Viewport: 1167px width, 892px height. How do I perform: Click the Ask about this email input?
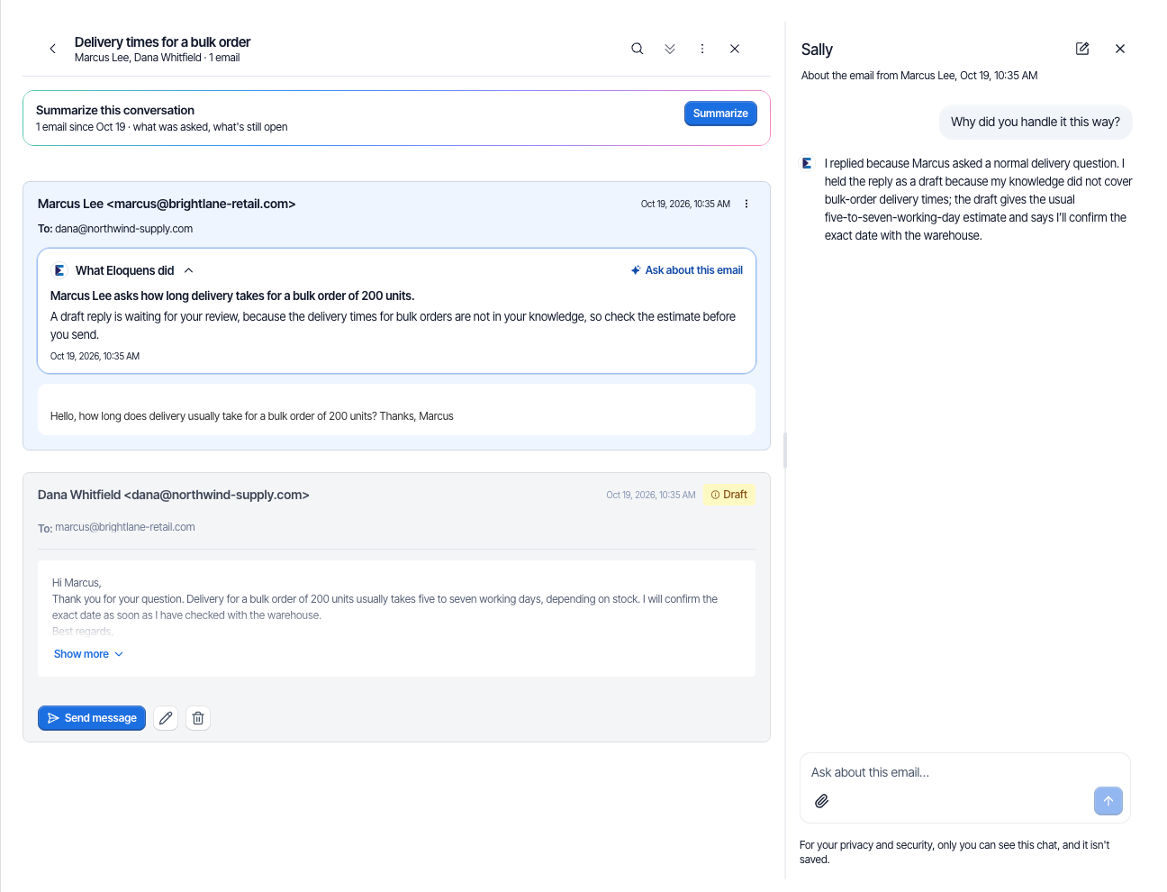pyautogui.click(x=964, y=772)
